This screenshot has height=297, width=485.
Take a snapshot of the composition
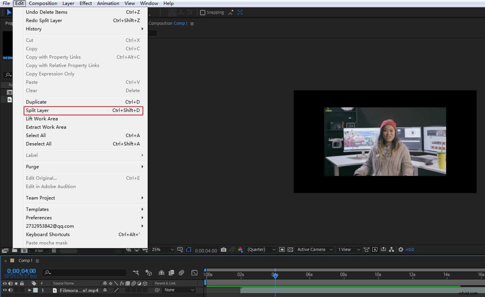(224, 249)
